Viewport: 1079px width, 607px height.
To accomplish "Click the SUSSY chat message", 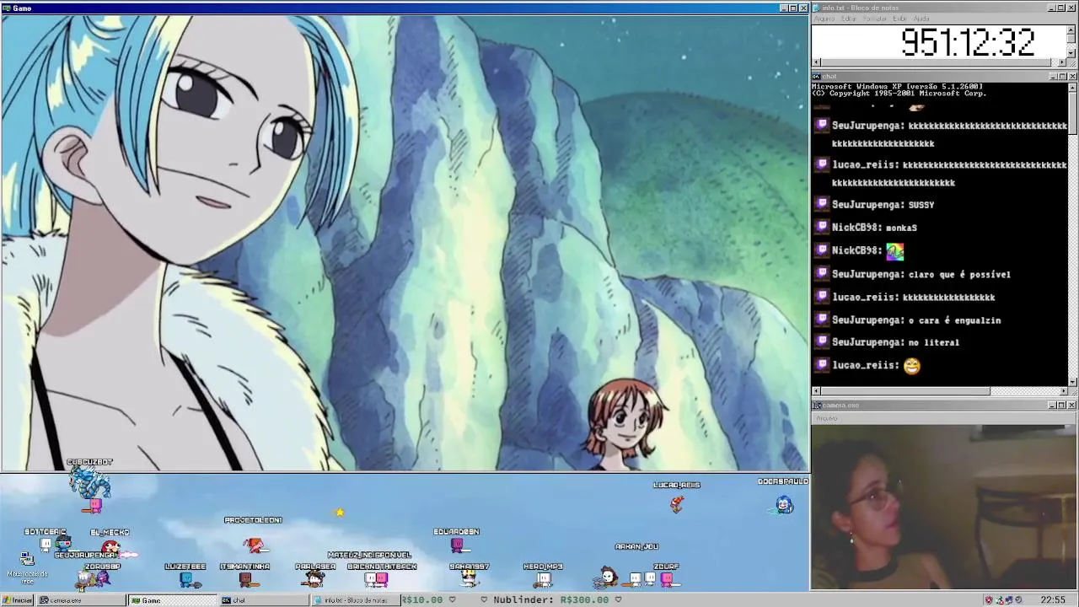I will pos(921,205).
